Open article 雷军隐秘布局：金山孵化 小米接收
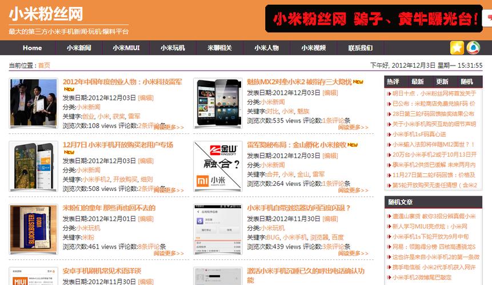Viewport: 492px width, 285px height. tap(296, 145)
